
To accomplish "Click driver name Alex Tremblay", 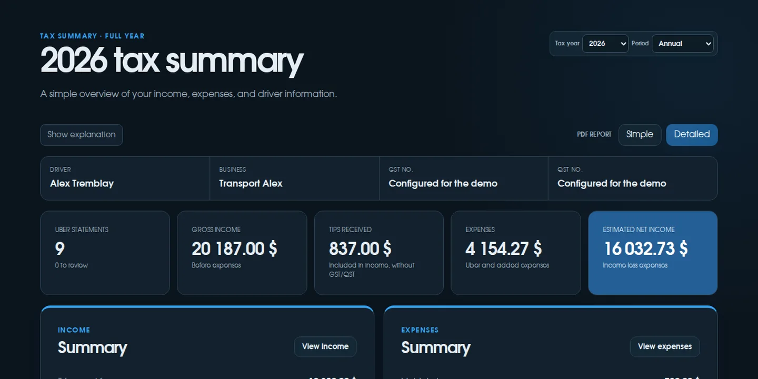I will 82,184.
